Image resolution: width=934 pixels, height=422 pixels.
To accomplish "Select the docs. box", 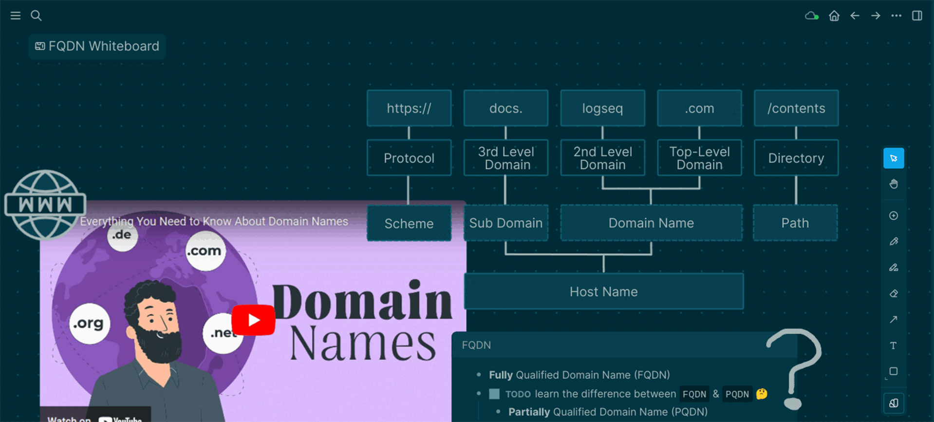I will click(x=506, y=108).
